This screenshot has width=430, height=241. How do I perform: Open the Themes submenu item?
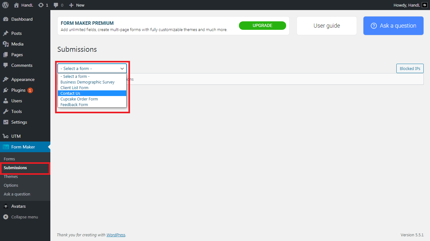pos(11,176)
